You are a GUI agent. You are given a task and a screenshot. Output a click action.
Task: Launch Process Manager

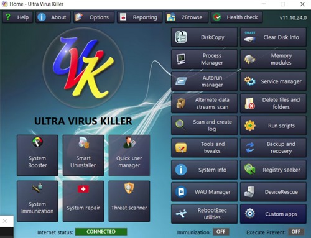coord(204,59)
